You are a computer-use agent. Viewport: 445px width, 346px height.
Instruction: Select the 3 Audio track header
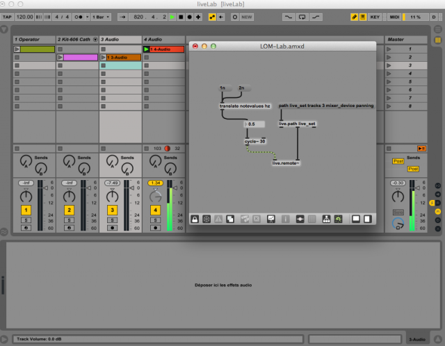(120, 40)
